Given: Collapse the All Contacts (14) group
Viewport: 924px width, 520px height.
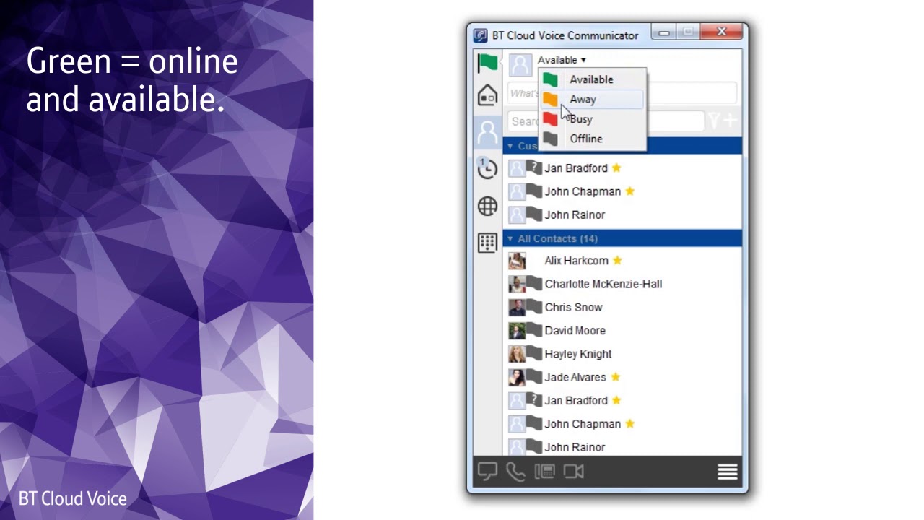Looking at the screenshot, I should click(510, 238).
